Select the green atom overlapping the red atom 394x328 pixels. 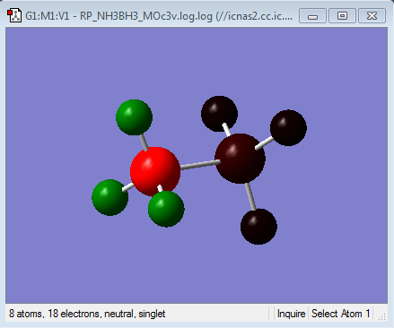coord(166,209)
